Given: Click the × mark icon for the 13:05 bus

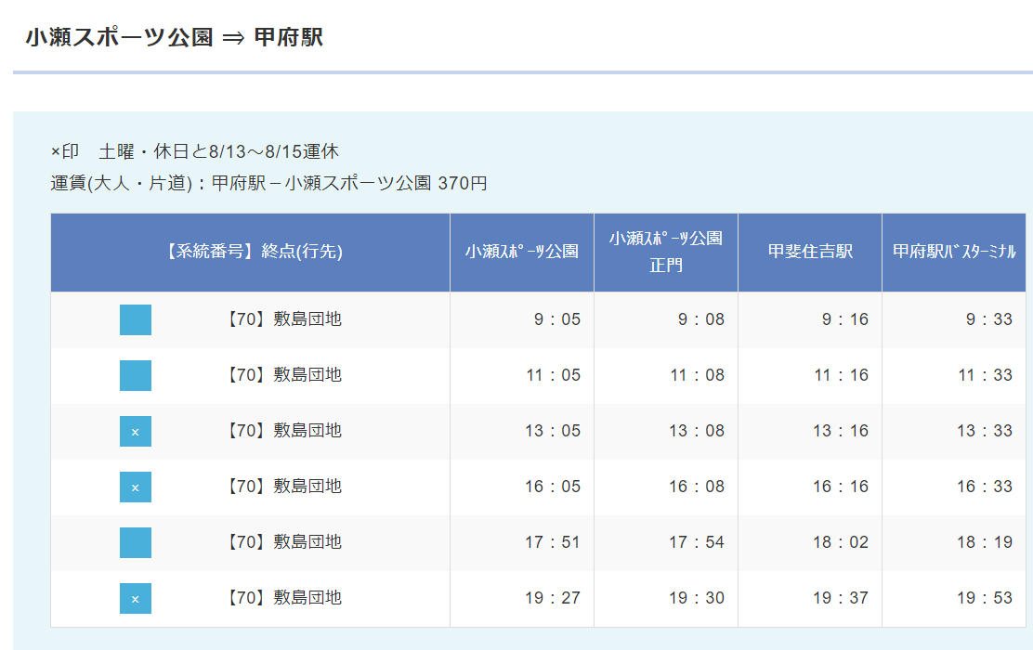Looking at the screenshot, I should [136, 431].
